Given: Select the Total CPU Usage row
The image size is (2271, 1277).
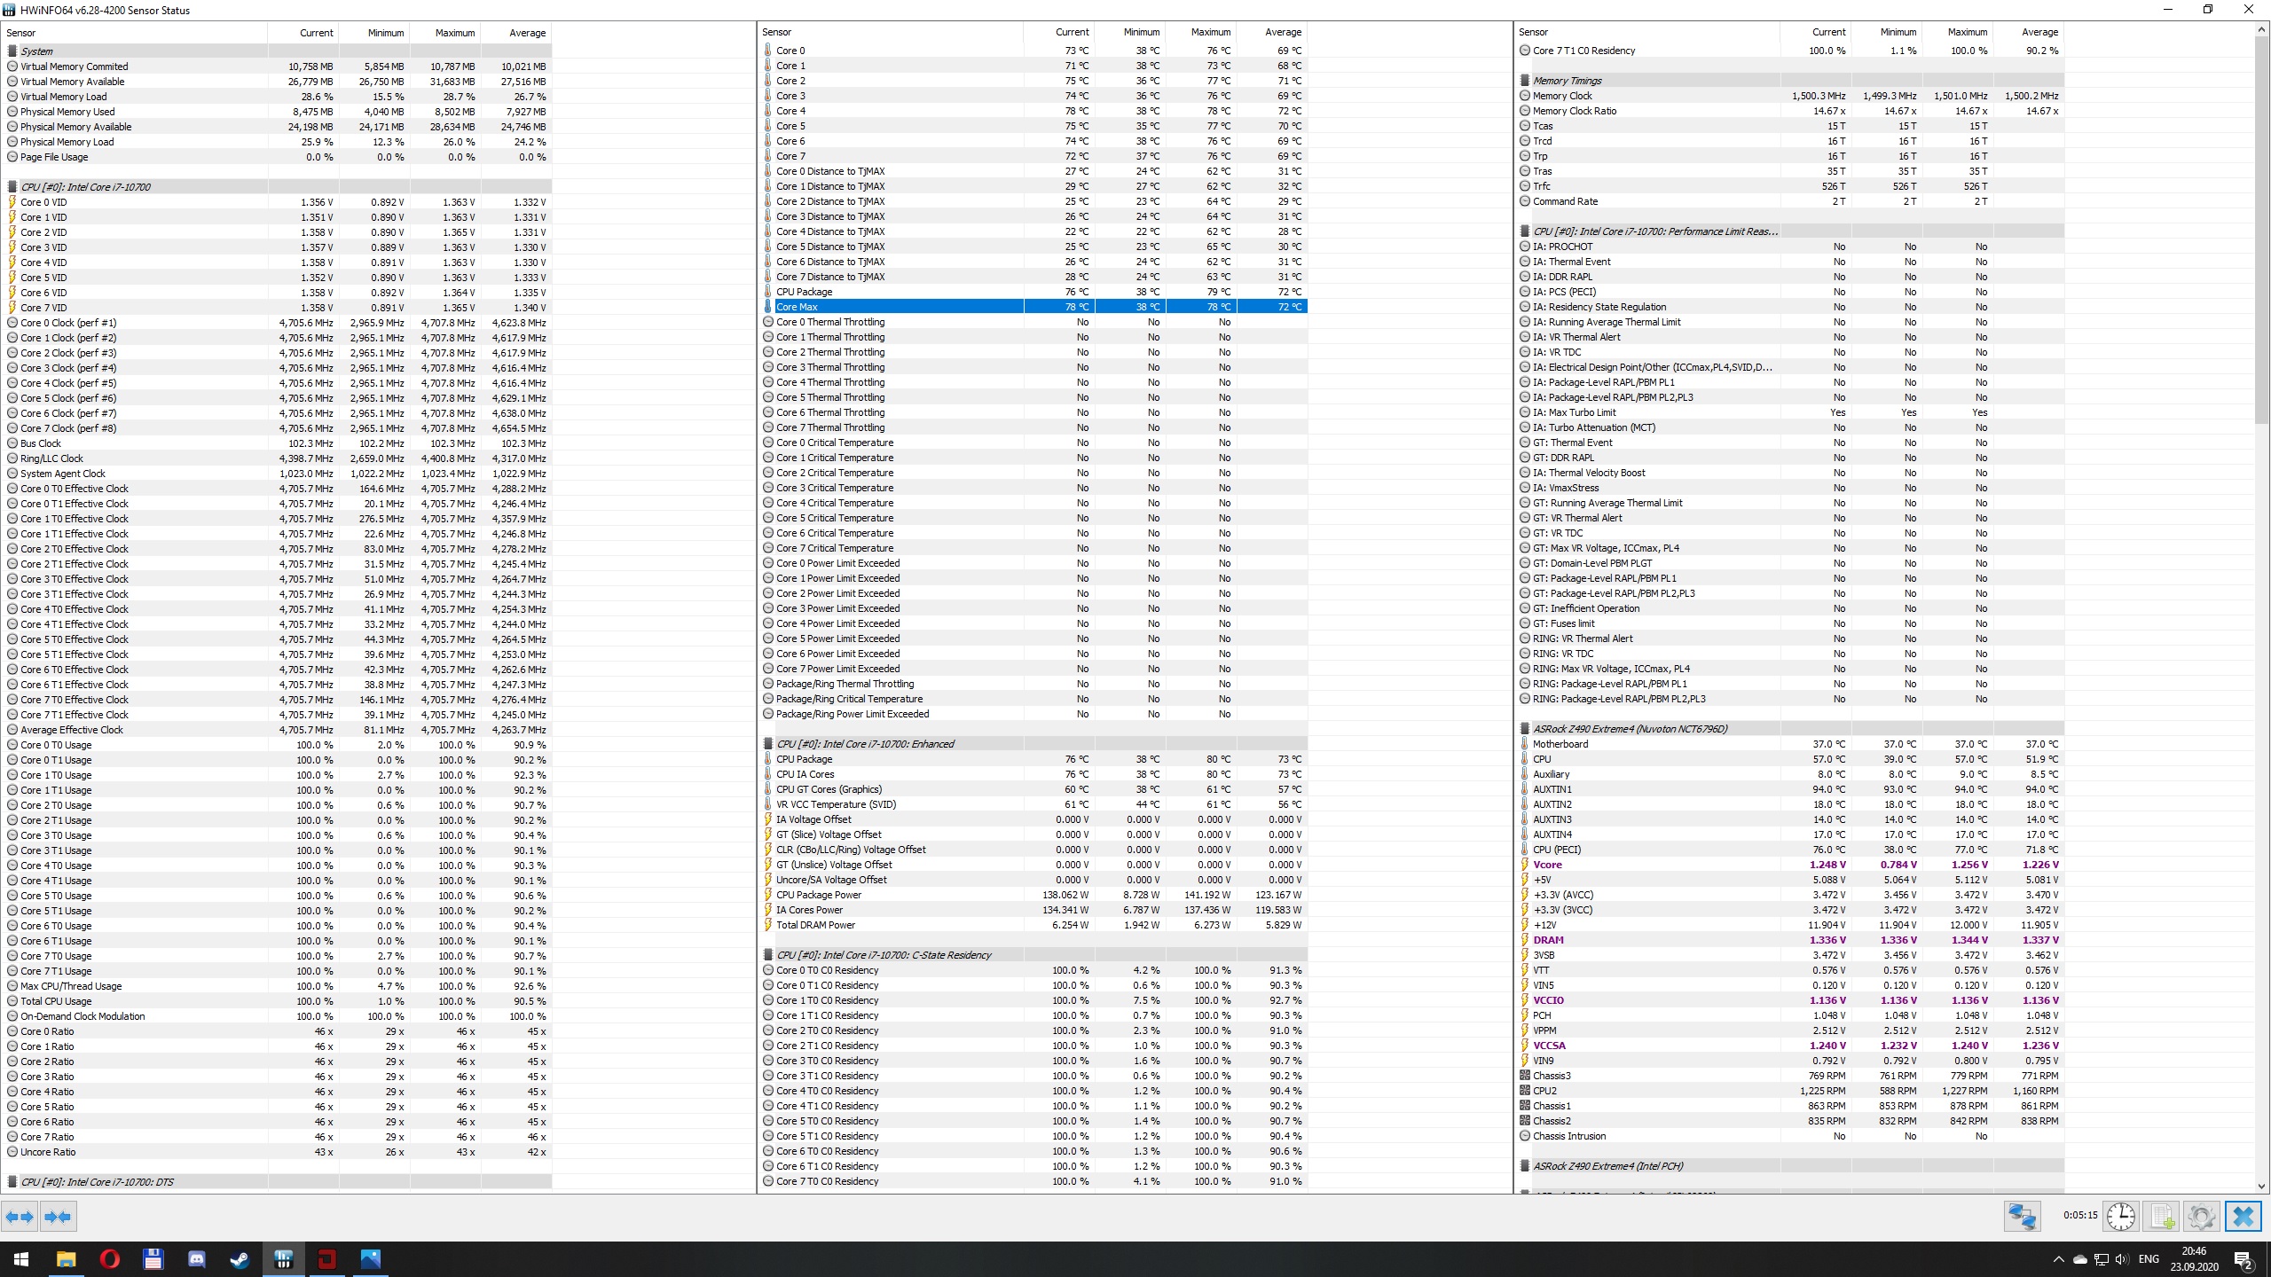Looking at the screenshot, I should [56, 1001].
